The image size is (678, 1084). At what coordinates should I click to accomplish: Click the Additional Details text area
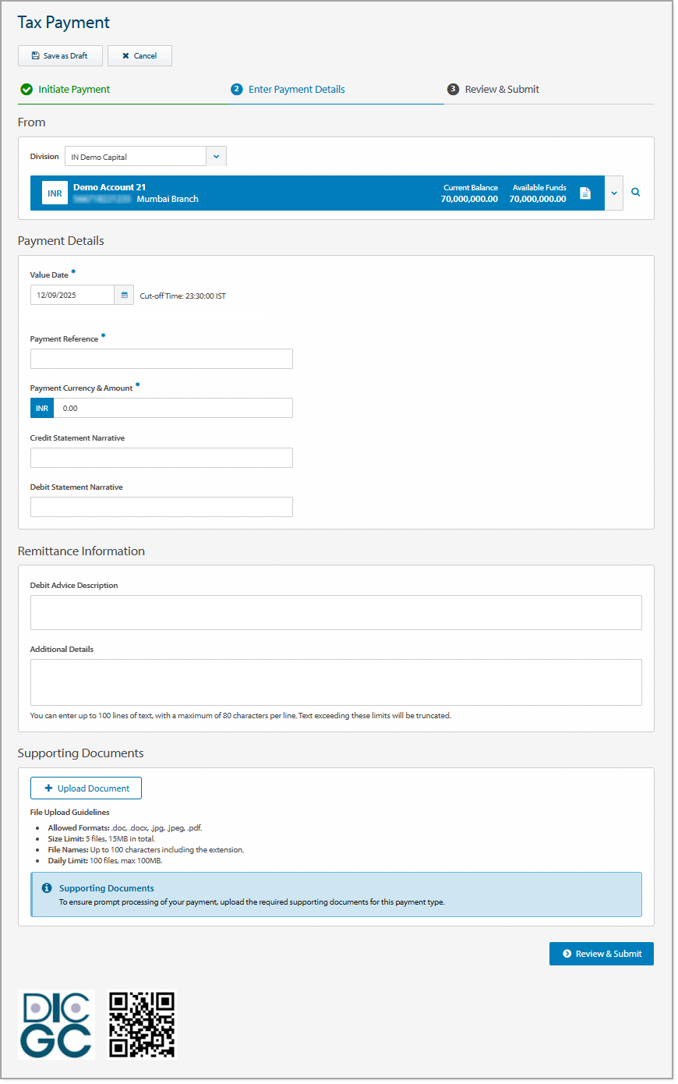[x=336, y=682]
